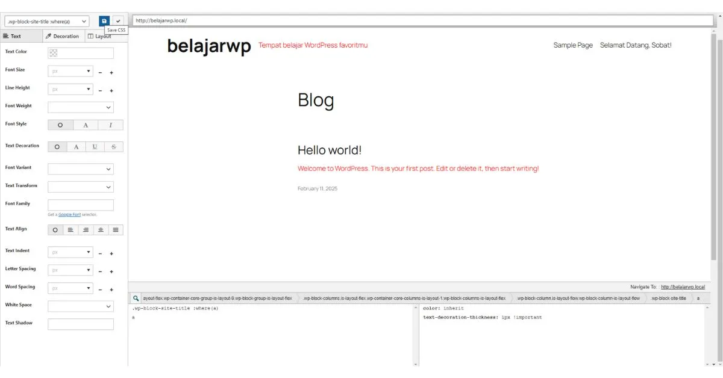Open the Text Transform dropdown
723x378 pixels.
point(81,187)
